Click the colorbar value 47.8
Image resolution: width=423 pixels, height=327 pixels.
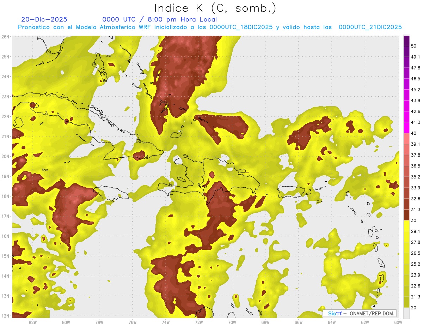tap(416, 68)
